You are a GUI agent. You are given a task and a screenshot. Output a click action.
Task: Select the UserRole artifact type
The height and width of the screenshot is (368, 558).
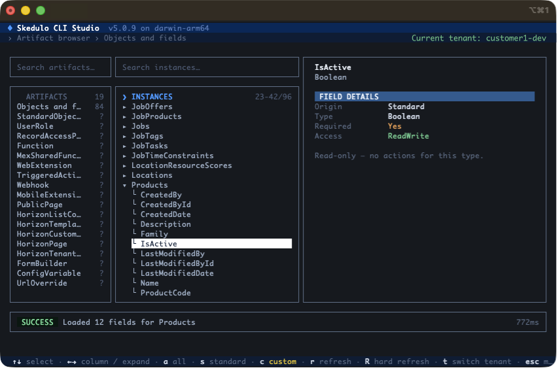[60, 126]
